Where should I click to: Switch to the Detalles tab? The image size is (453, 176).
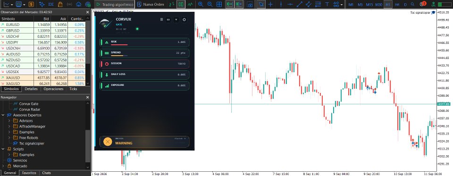(x=31, y=89)
